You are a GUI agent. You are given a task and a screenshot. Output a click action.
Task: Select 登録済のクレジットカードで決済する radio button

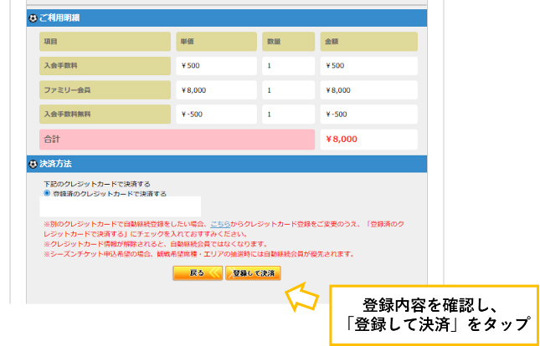(x=47, y=193)
